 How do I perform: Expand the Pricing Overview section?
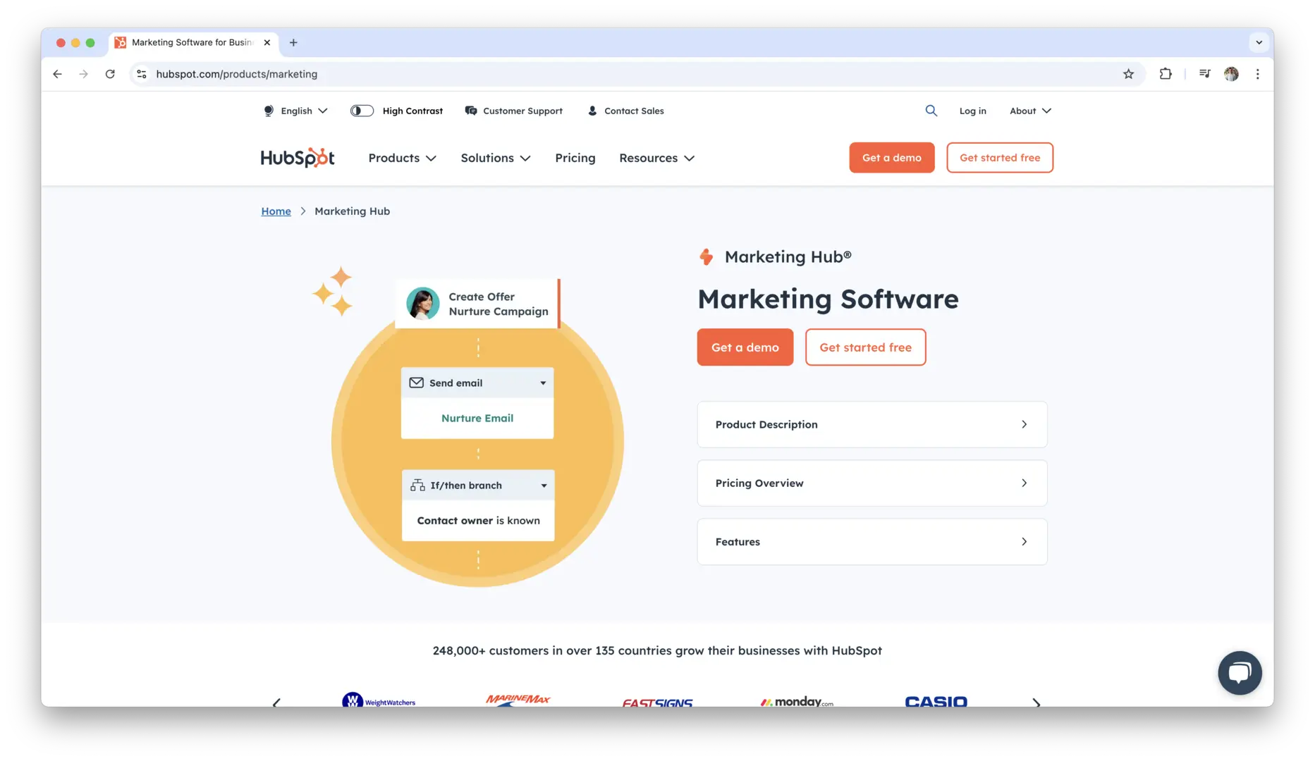pyautogui.click(x=871, y=483)
